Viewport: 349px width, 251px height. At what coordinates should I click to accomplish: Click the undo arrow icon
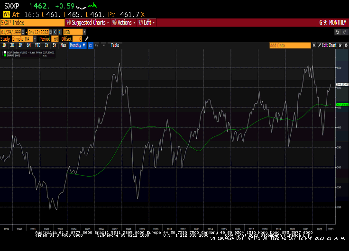click(338, 32)
